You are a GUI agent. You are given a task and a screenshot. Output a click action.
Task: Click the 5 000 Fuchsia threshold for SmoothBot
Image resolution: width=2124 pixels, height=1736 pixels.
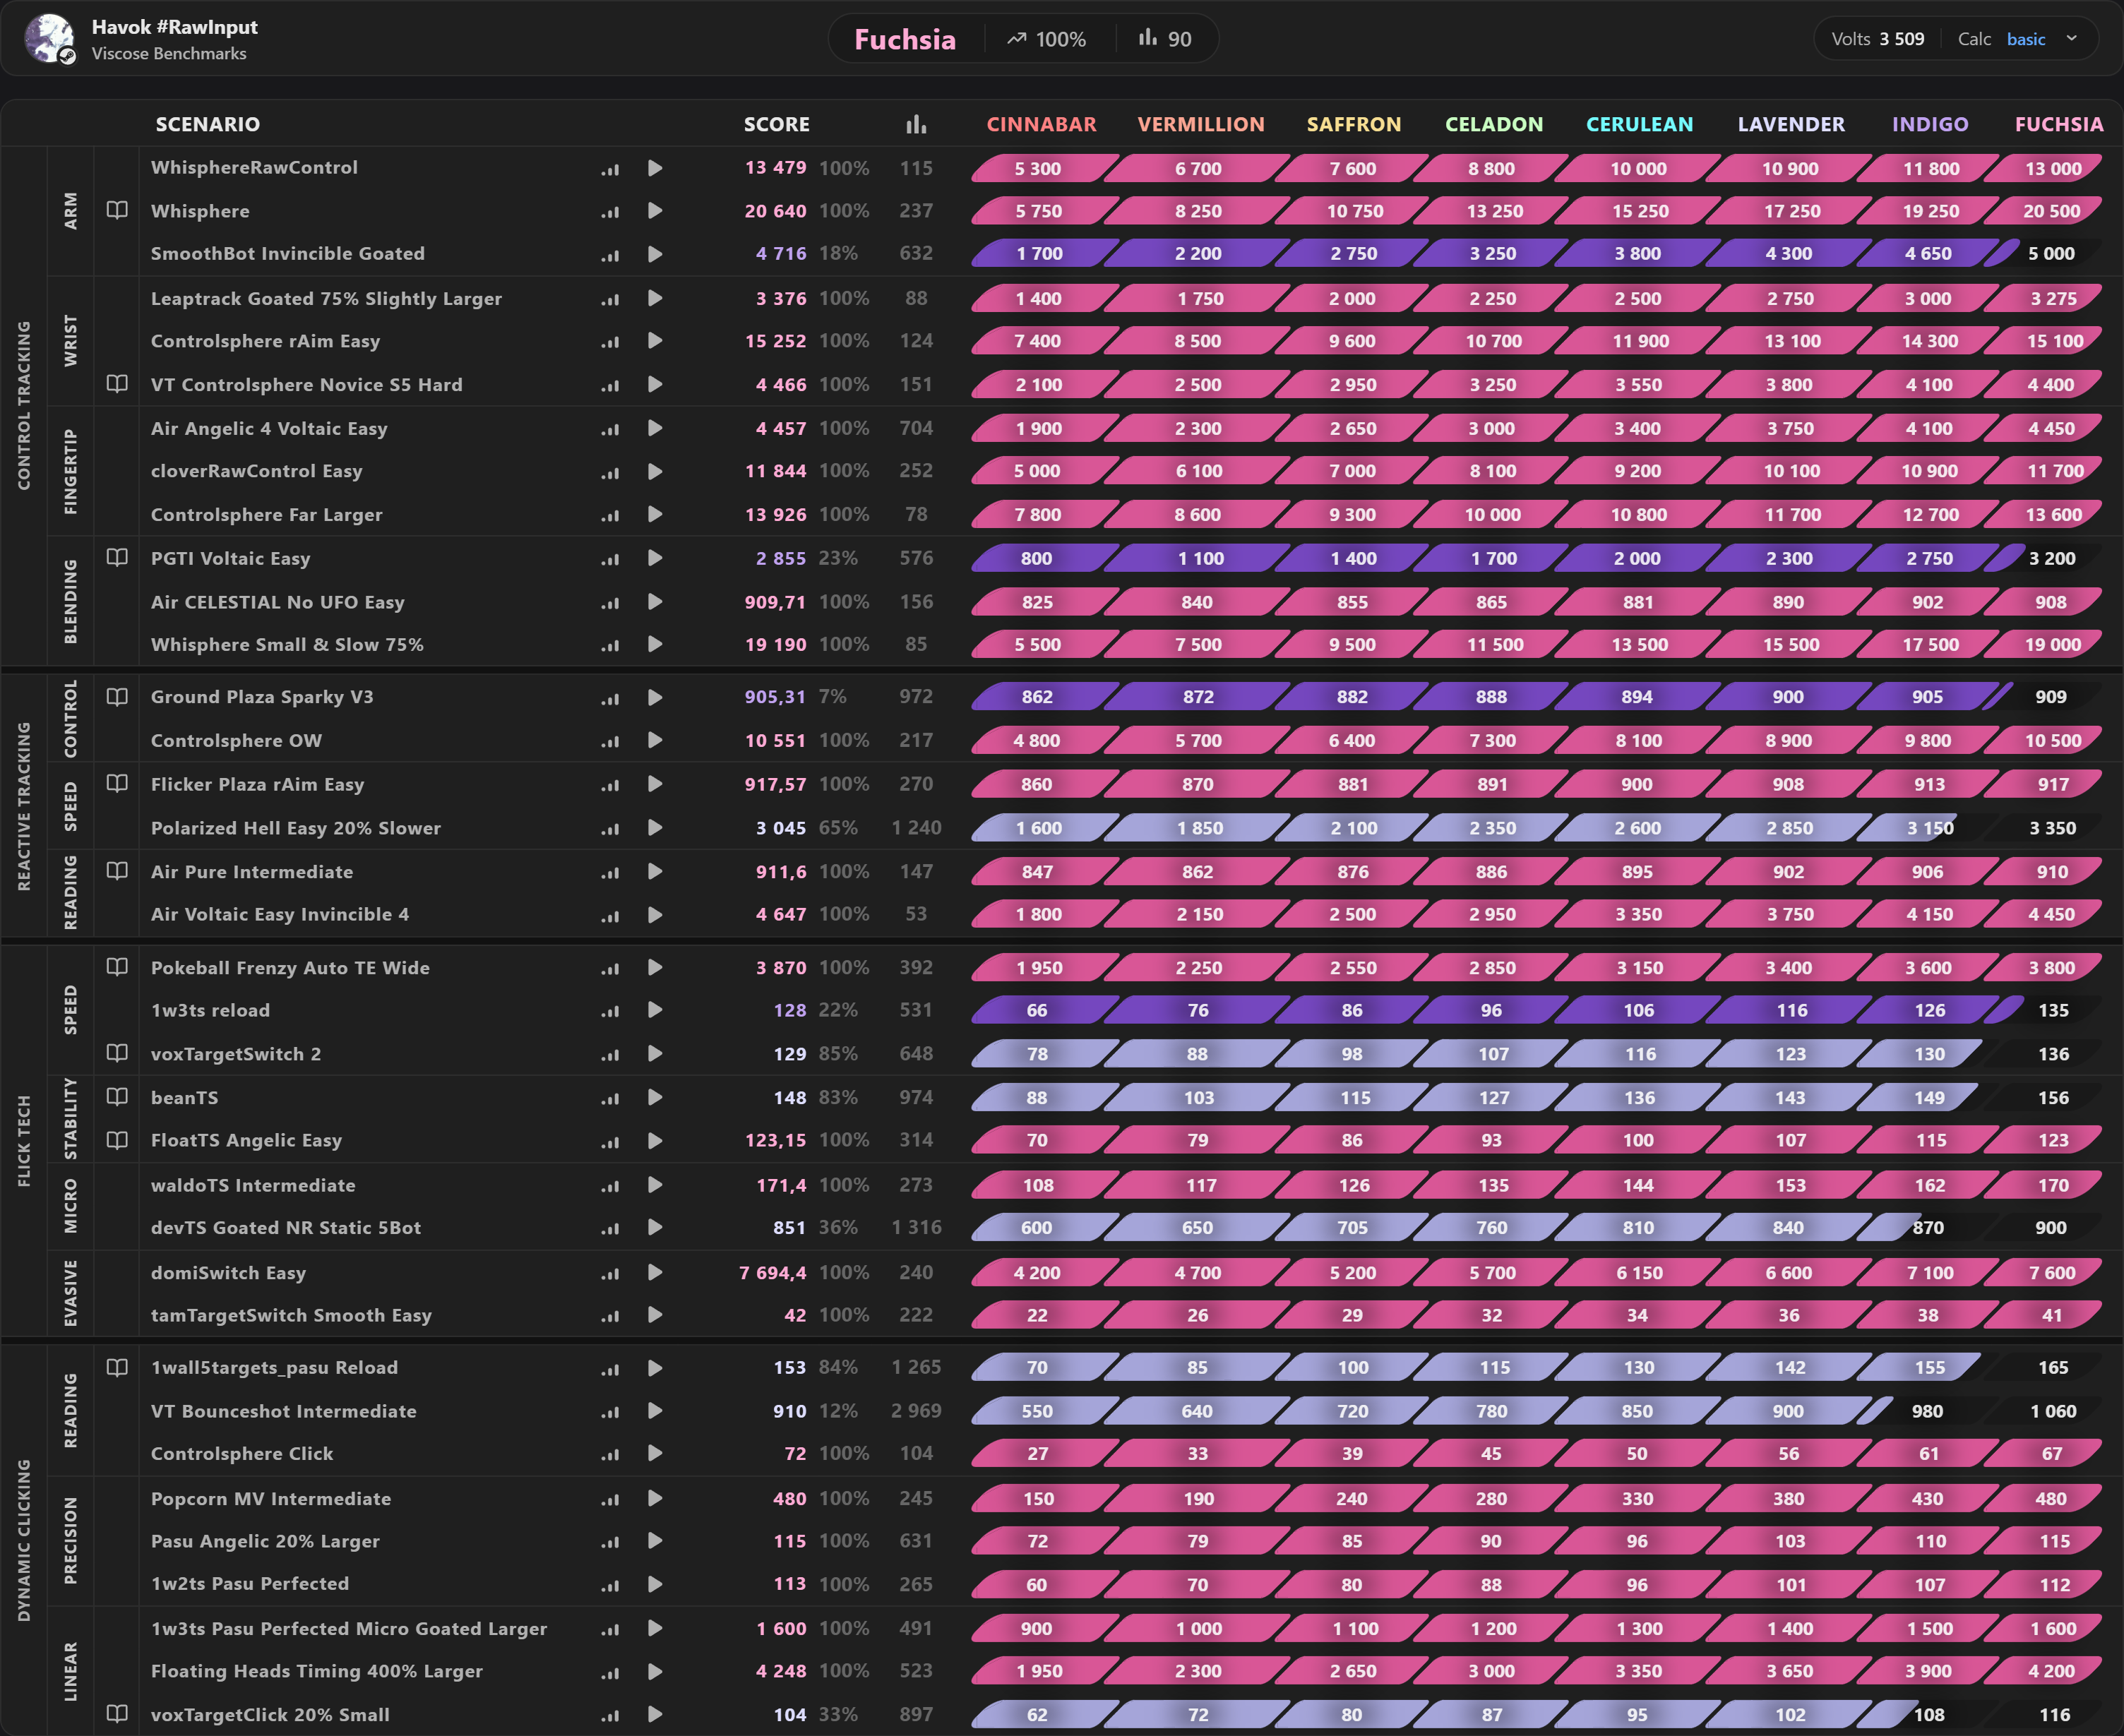(x=2051, y=254)
